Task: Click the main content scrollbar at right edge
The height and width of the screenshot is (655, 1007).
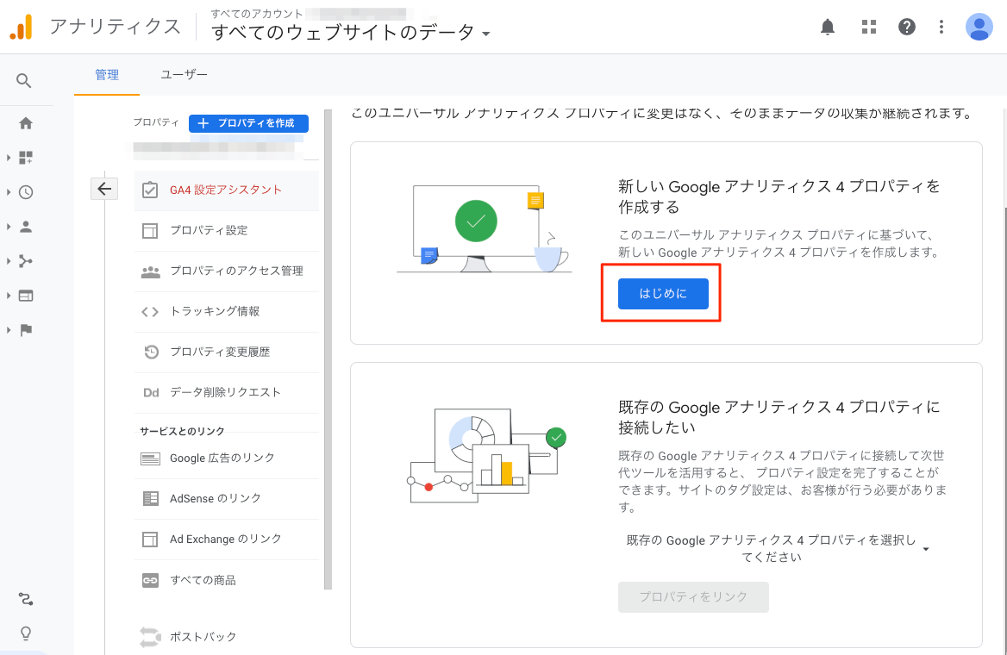Action: [x=1004, y=429]
